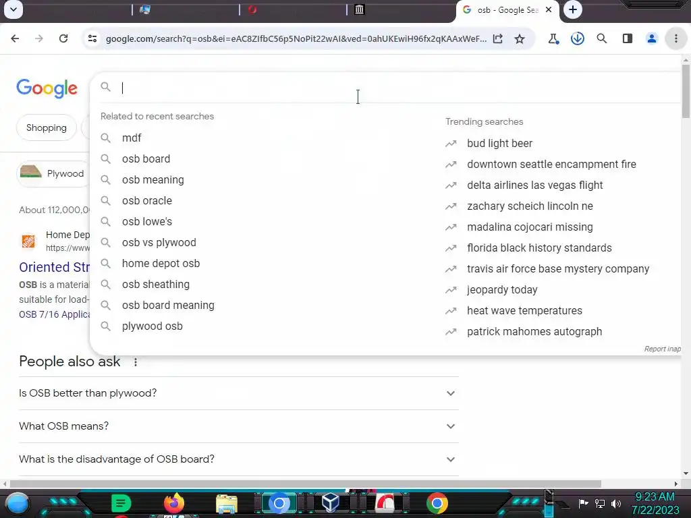The image size is (691, 518).
Task: Click the Google logo
Action: coord(47,88)
